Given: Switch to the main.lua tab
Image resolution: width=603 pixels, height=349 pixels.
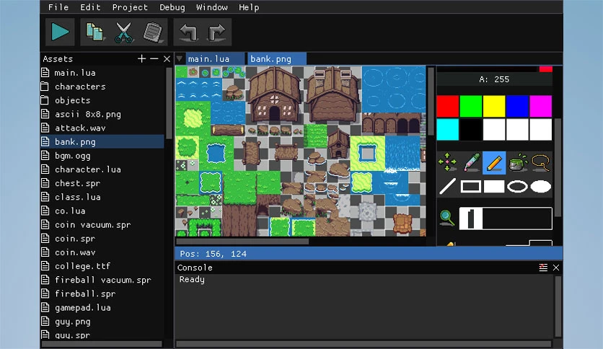Looking at the screenshot, I should [215, 59].
